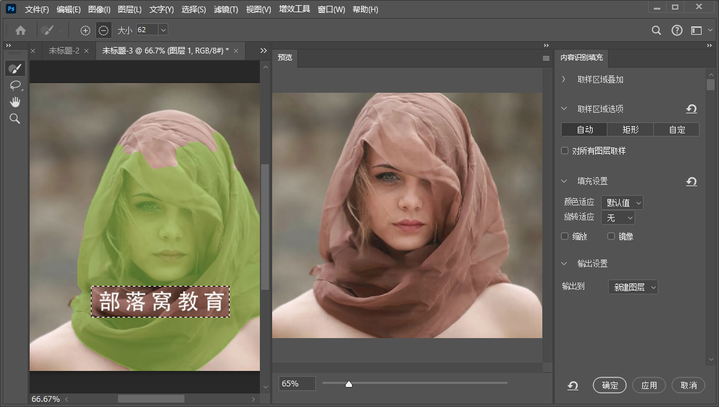Click the Home icon in options bar
The width and height of the screenshot is (719, 407).
pos(21,30)
